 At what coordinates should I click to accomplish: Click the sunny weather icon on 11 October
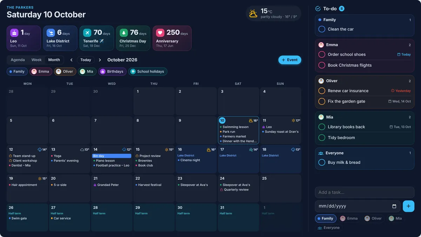point(294,121)
